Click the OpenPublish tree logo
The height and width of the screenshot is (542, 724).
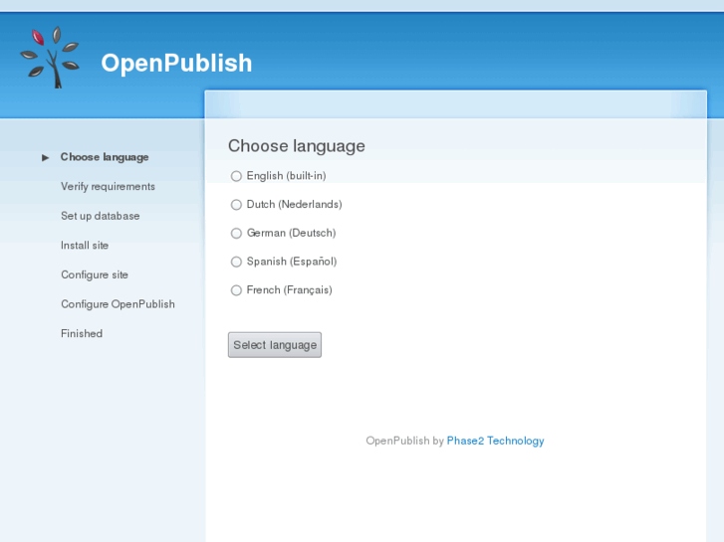pos(50,58)
